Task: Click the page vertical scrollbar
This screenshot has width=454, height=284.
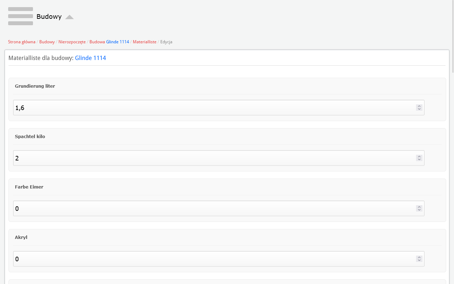Action: (x=452, y=142)
